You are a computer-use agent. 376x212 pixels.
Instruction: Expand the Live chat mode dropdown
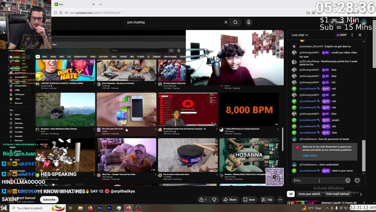(300, 35)
